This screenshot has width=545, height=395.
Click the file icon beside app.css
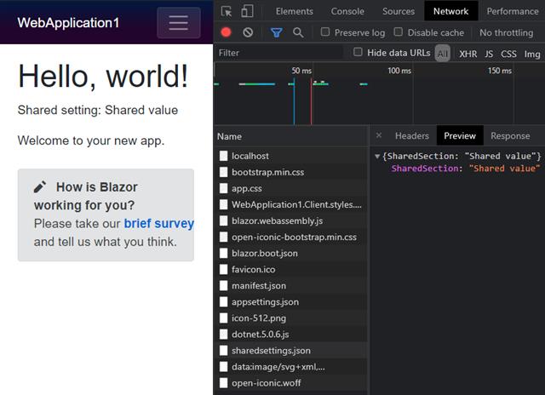coord(223,188)
